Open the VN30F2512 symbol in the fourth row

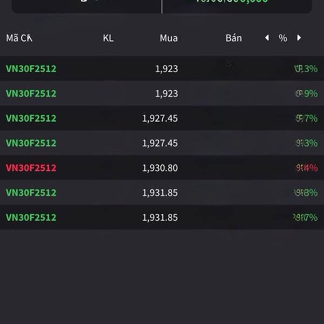pos(31,143)
